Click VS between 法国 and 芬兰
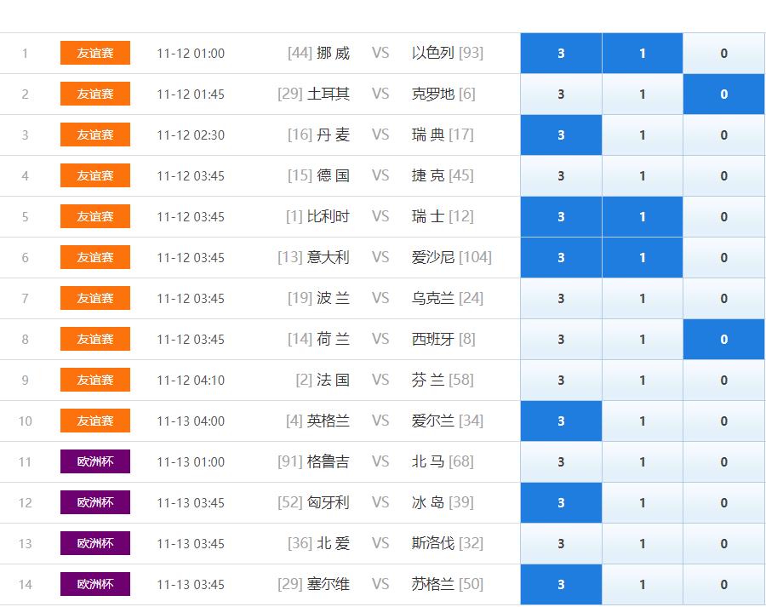Image resolution: width=766 pixels, height=607 pixels. [380, 380]
